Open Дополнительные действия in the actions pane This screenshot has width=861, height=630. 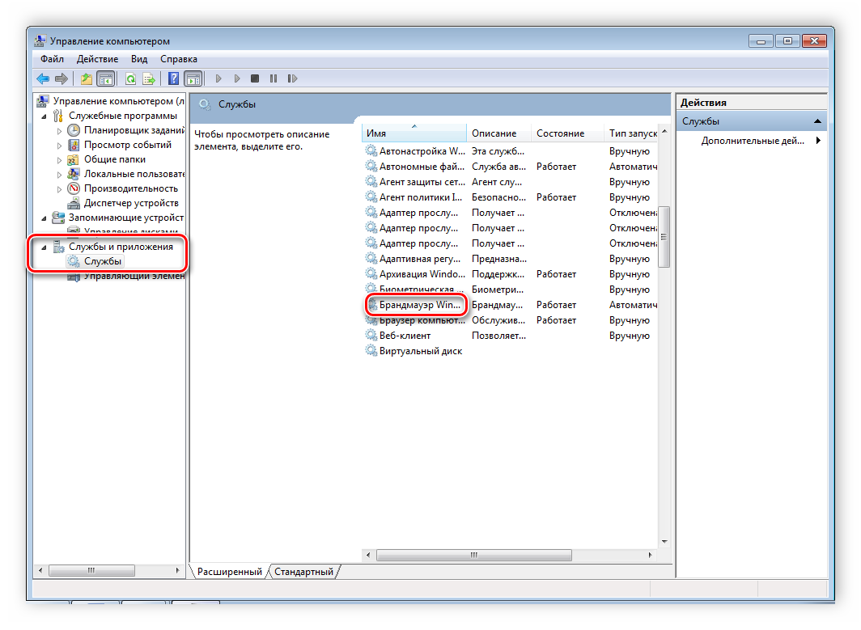pyautogui.click(x=753, y=141)
